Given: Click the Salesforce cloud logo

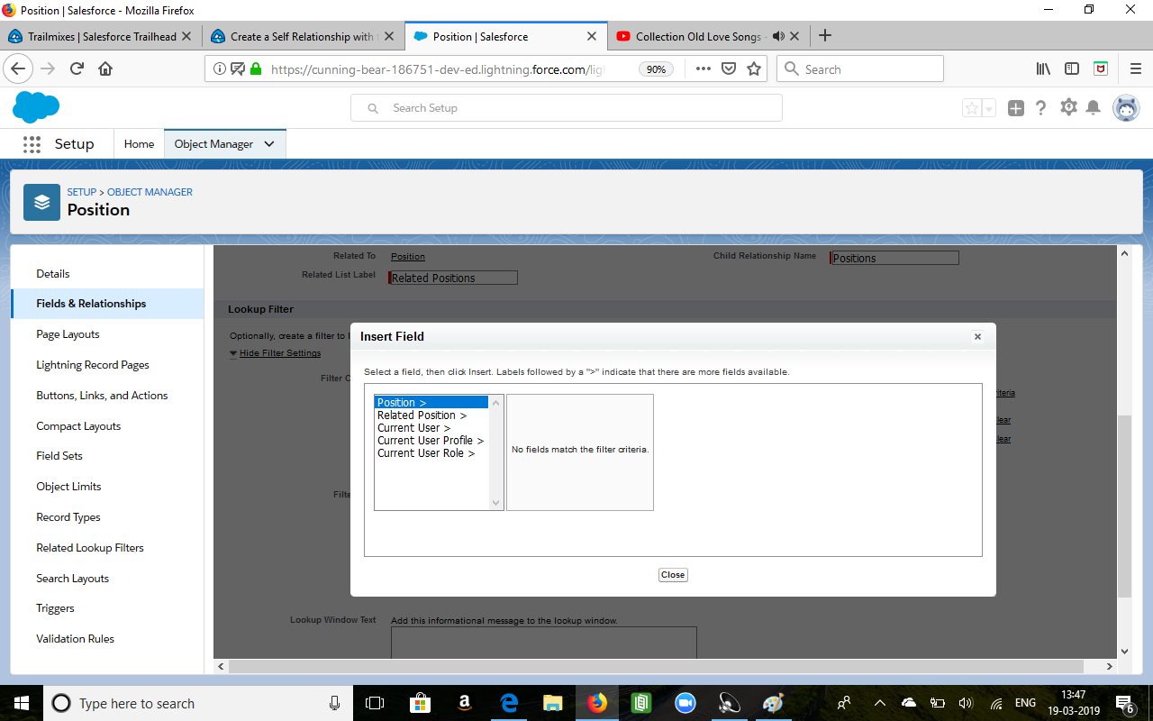Looking at the screenshot, I should 36,107.
